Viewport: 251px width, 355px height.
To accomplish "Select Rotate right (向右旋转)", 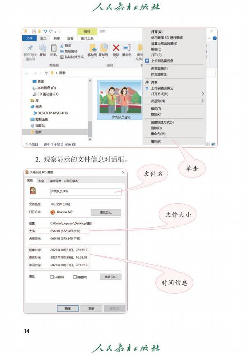I will click(x=159, y=68).
